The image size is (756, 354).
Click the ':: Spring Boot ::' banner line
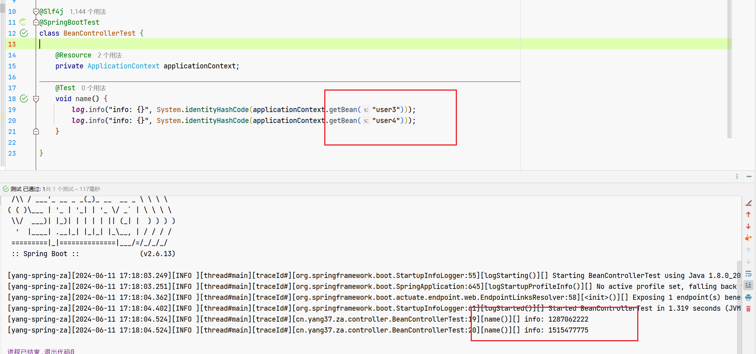[x=45, y=254]
